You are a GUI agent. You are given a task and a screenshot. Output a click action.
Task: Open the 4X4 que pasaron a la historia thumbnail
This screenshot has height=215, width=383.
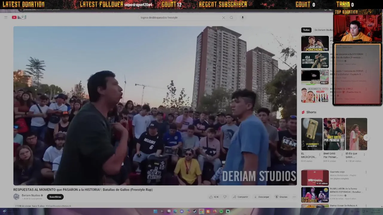pyautogui.click(x=315, y=60)
